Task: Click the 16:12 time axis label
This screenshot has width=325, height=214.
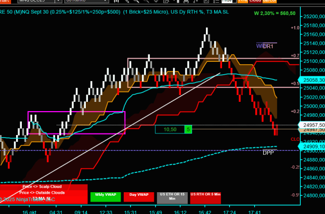Action: [180, 212]
